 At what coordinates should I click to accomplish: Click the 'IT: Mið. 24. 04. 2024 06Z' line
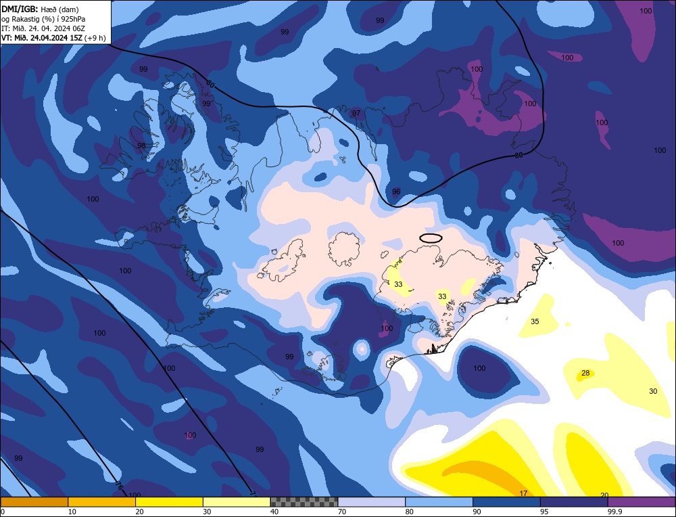pos(43,28)
